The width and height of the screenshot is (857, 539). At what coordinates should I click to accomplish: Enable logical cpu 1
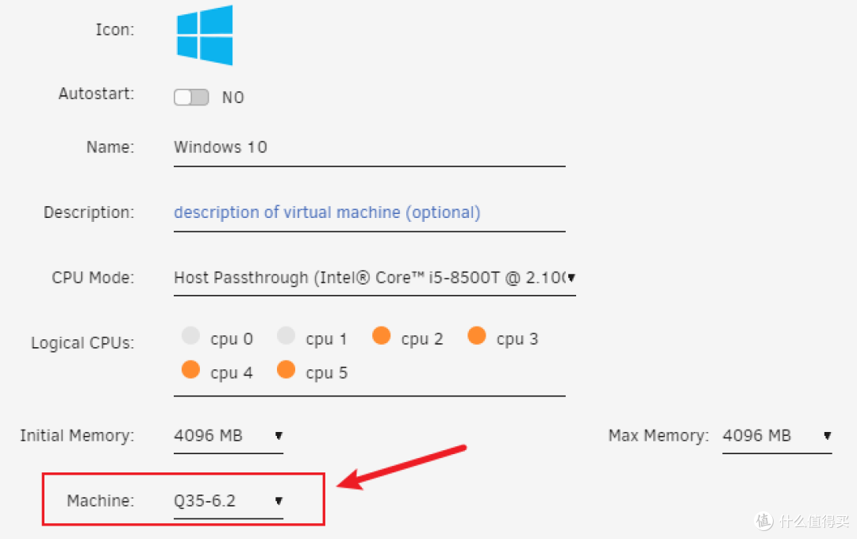[286, 336]
